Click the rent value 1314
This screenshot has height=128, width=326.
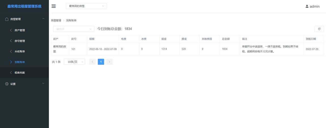tap(164, 49)
